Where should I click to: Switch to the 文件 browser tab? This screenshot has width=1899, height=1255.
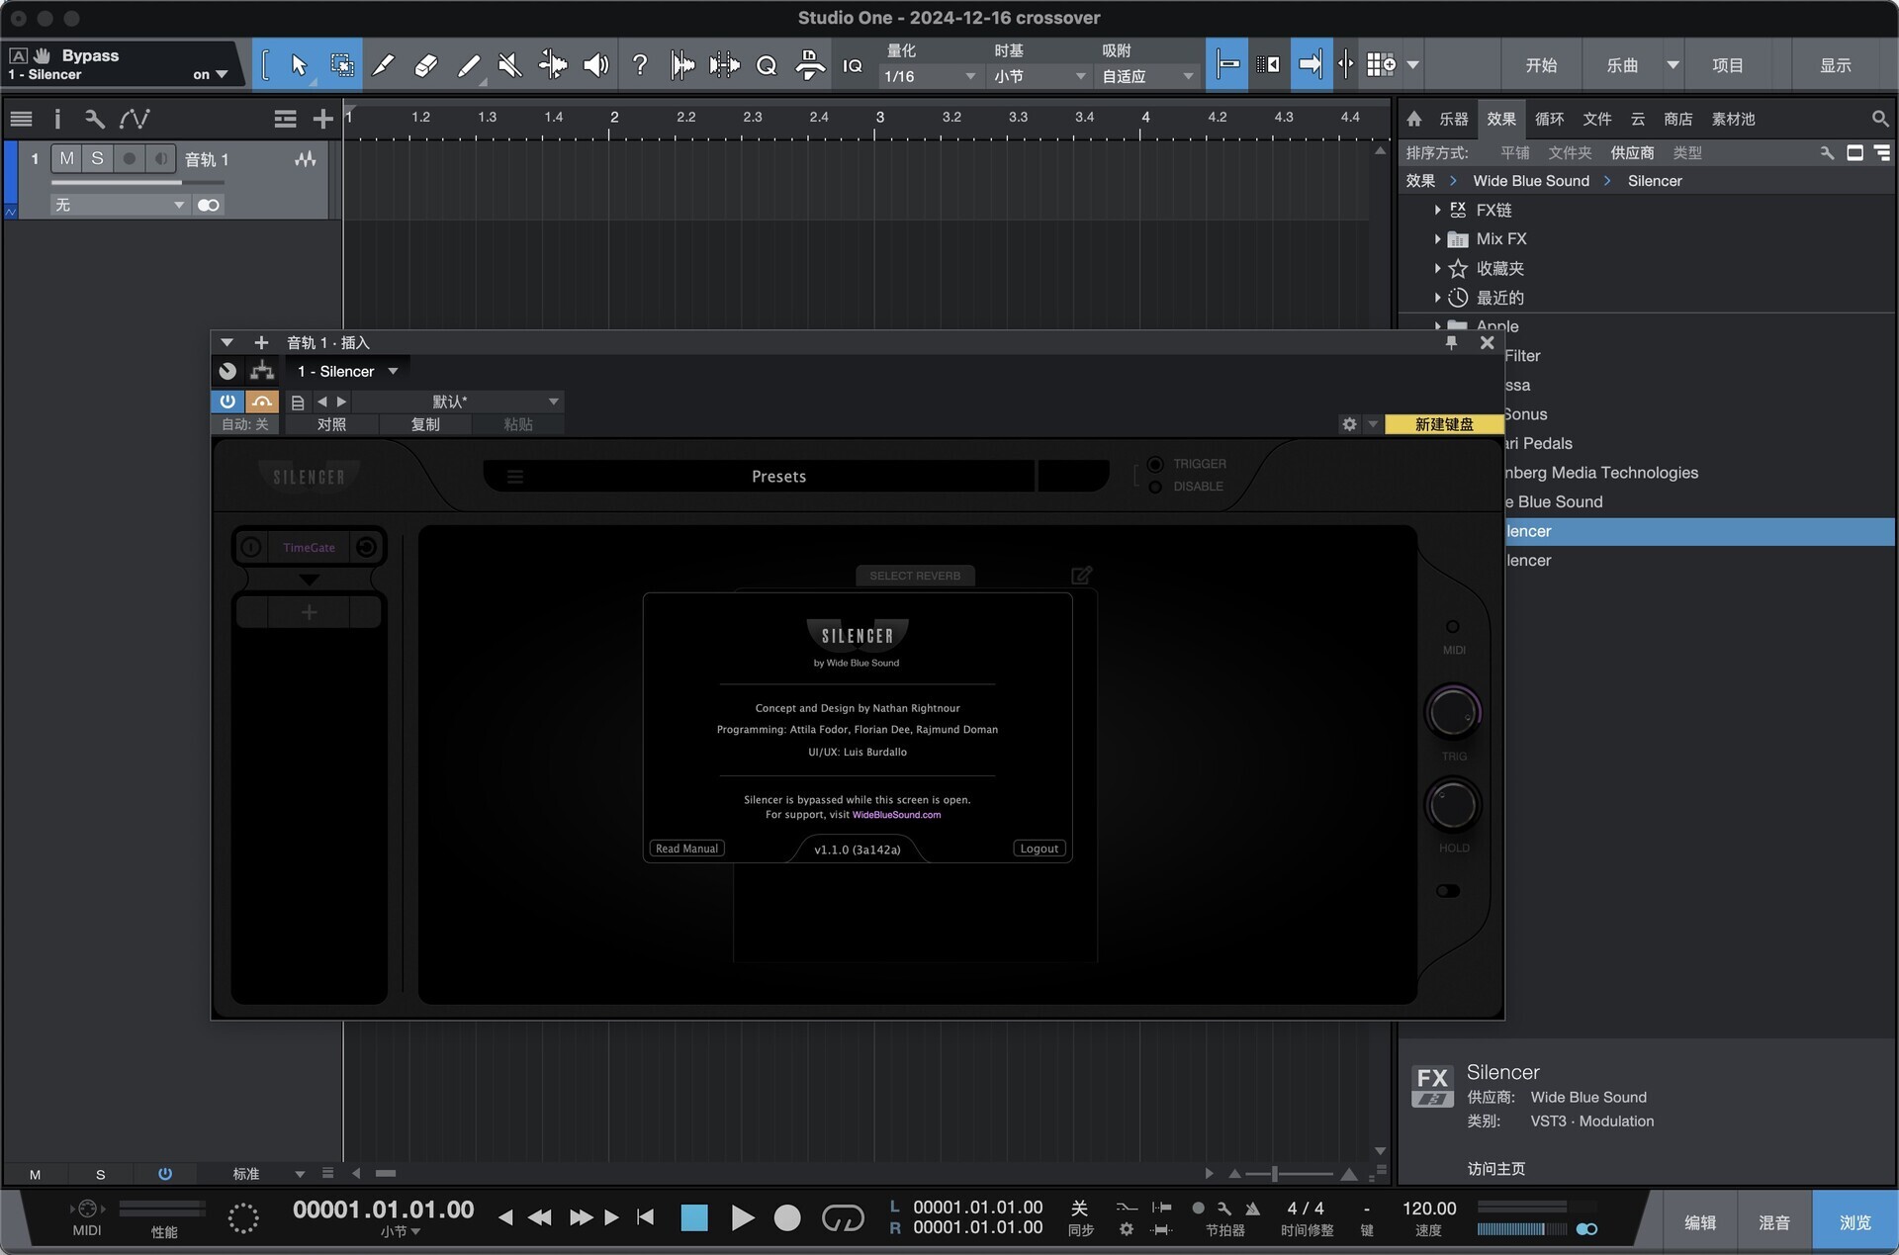pyautogui.click(x=1596, y=119)
